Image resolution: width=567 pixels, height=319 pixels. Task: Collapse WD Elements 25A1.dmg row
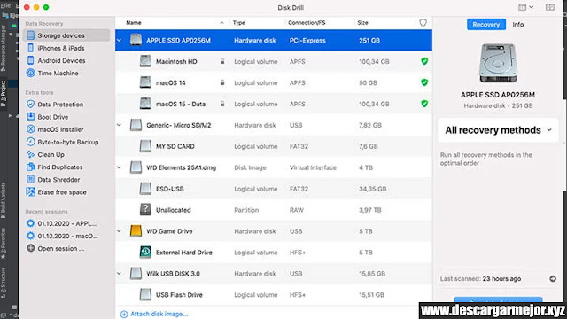119,167
